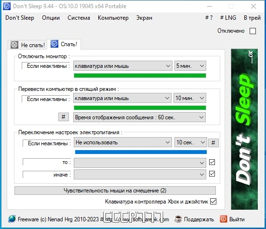Image resolution: width=266 pixels, height=229 pixels.
Task: Click the иначе : label field
Action: click(x=47, y=175)
